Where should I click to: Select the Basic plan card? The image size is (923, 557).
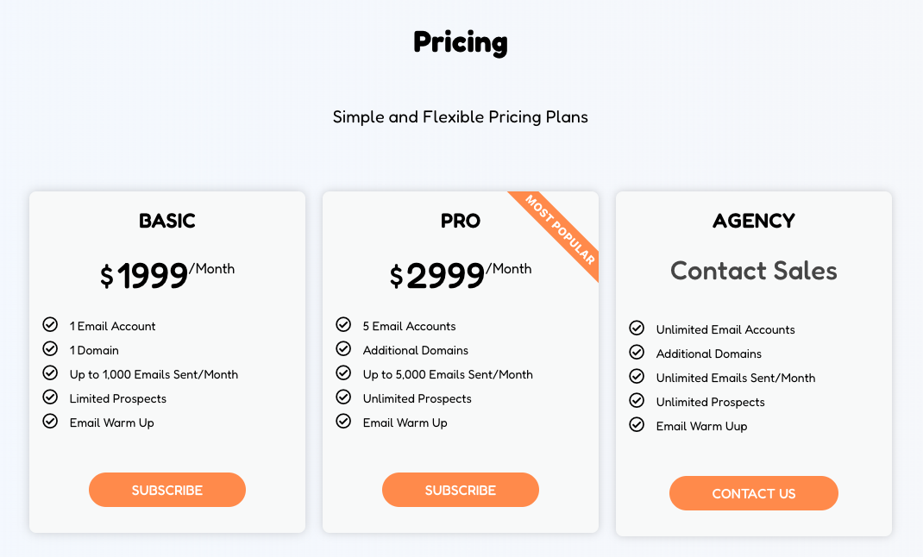[x=166, y=360]
